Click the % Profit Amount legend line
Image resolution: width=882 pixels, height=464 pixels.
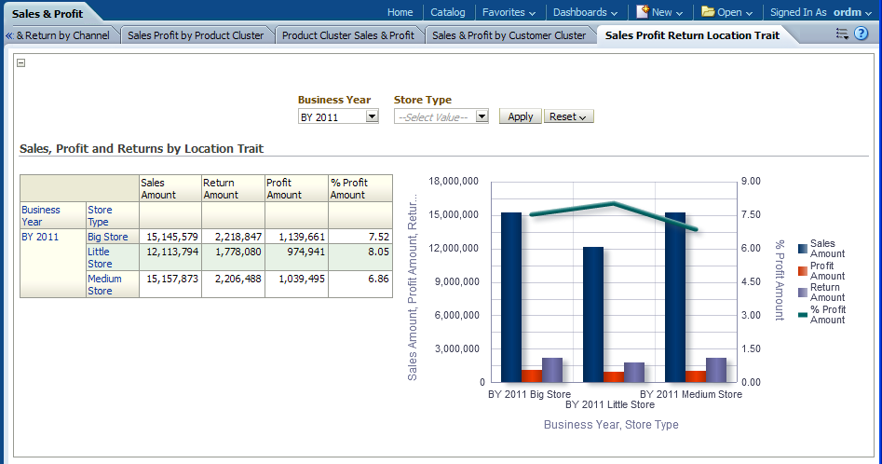[x=803, y=314]
